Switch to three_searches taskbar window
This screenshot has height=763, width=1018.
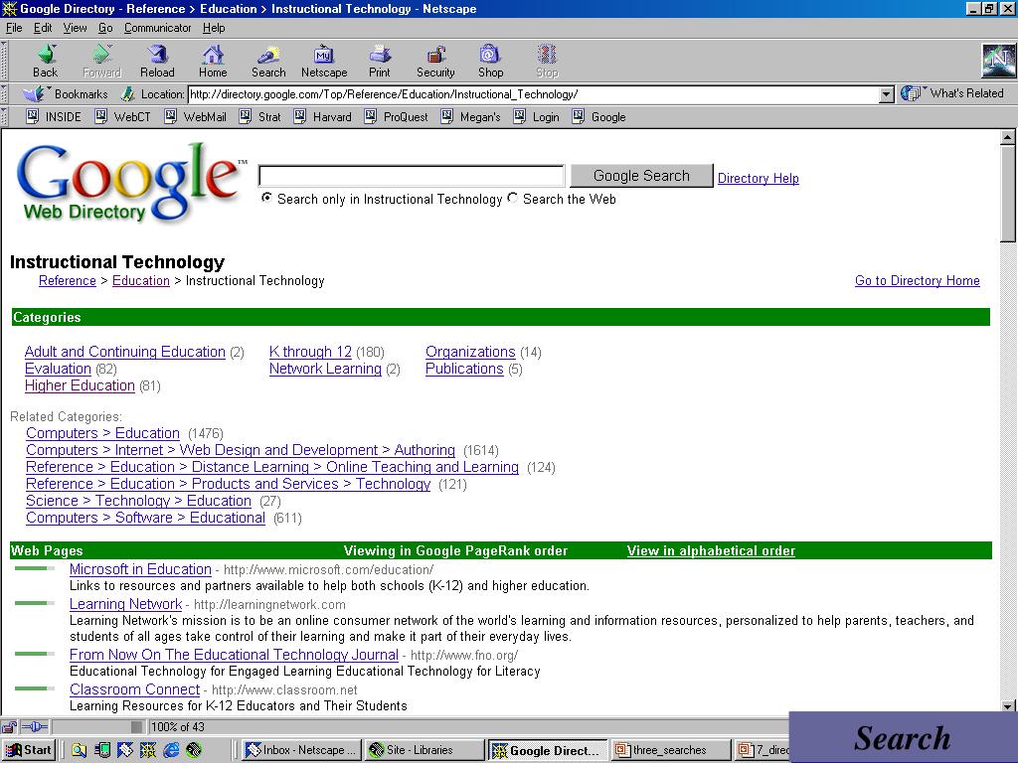670,750
